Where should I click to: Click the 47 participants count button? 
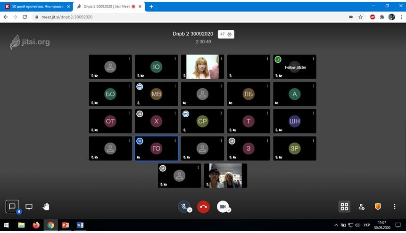tap(226, 34)
